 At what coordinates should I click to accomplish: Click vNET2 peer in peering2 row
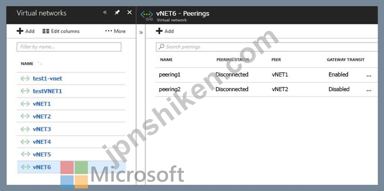pos(280,89)
